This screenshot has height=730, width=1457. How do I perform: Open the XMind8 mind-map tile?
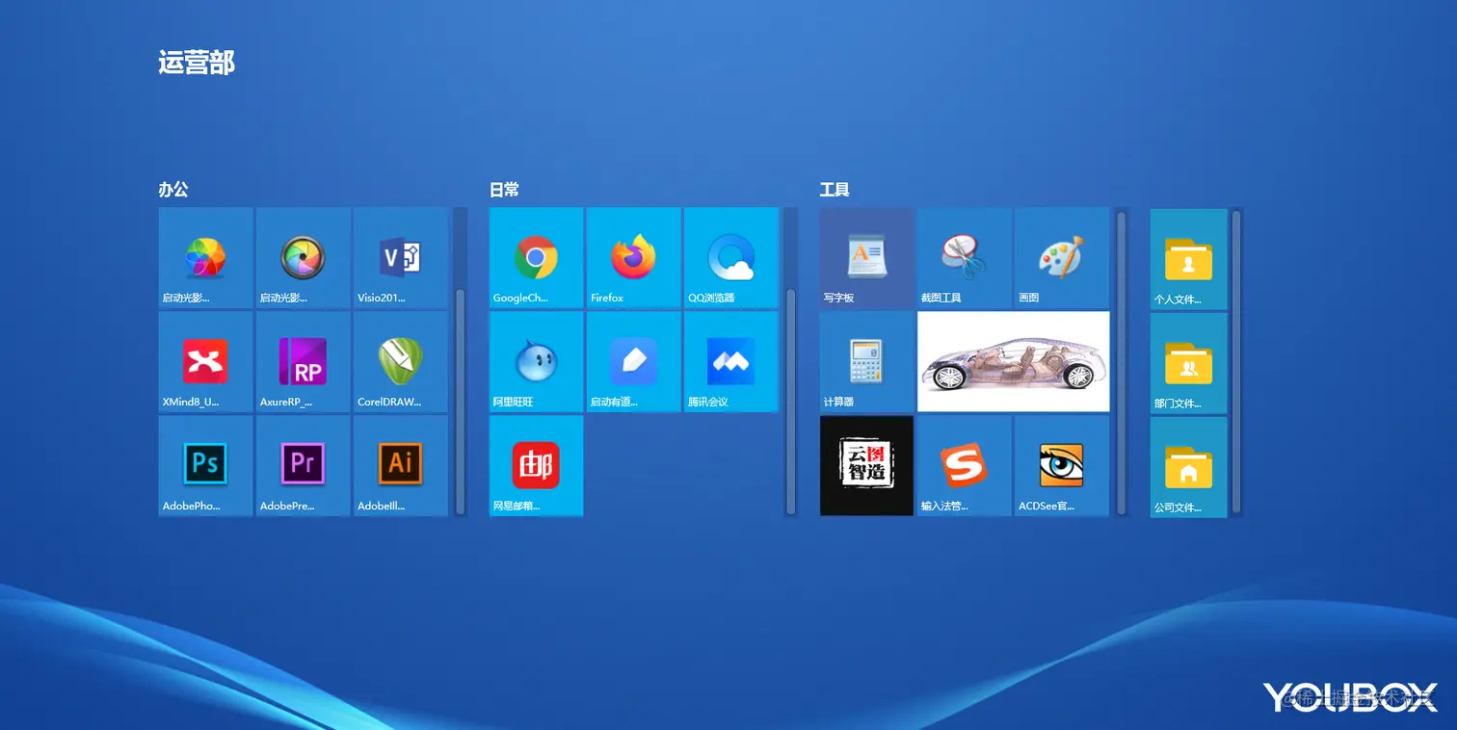[x=206, y=362]
